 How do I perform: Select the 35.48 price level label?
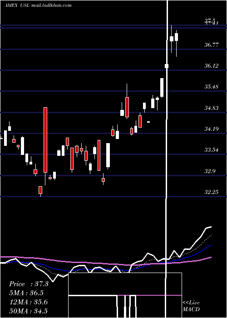pyautogui.click(x=212, y=87)
